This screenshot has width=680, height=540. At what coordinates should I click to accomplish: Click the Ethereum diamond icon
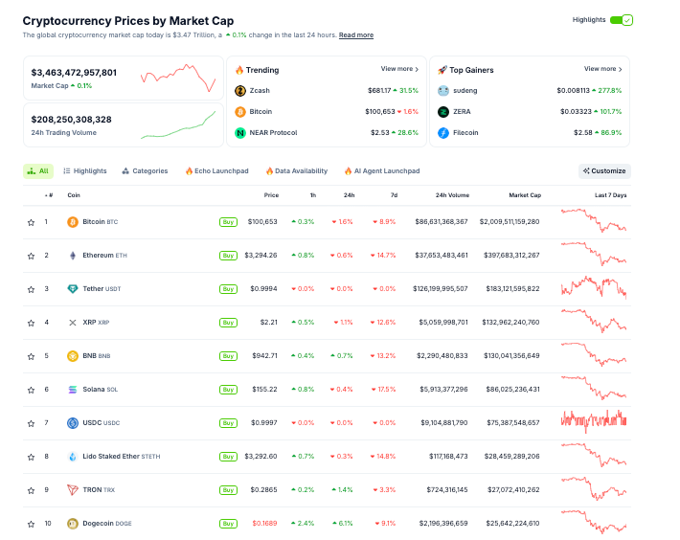coord(73,256)
